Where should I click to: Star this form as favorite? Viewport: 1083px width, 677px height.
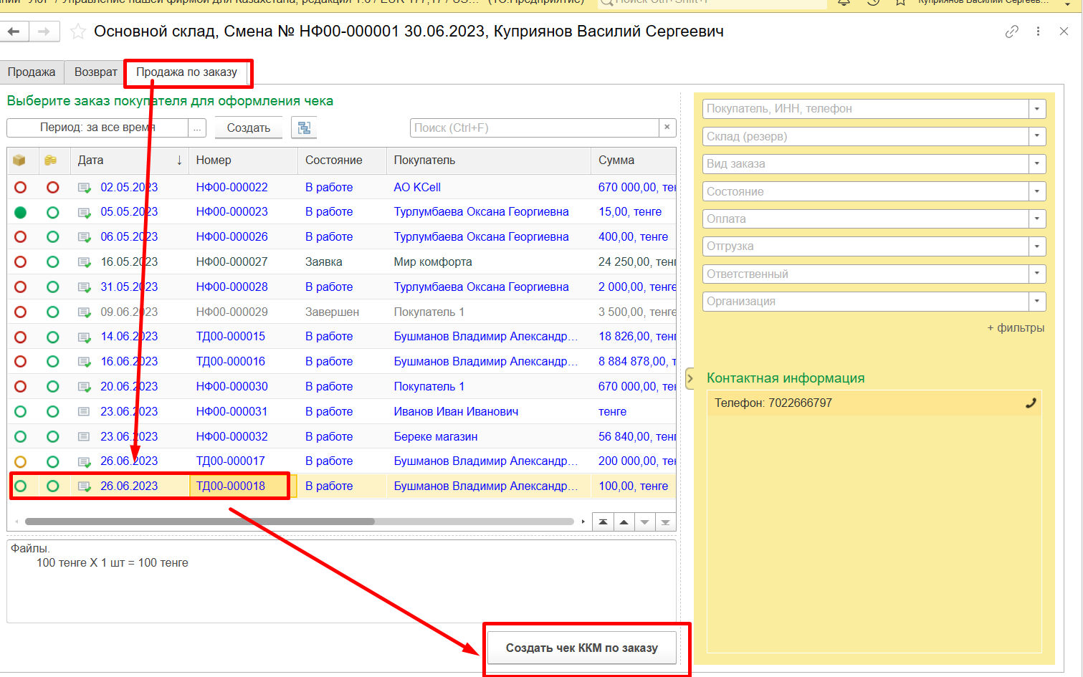coord(78,32)
